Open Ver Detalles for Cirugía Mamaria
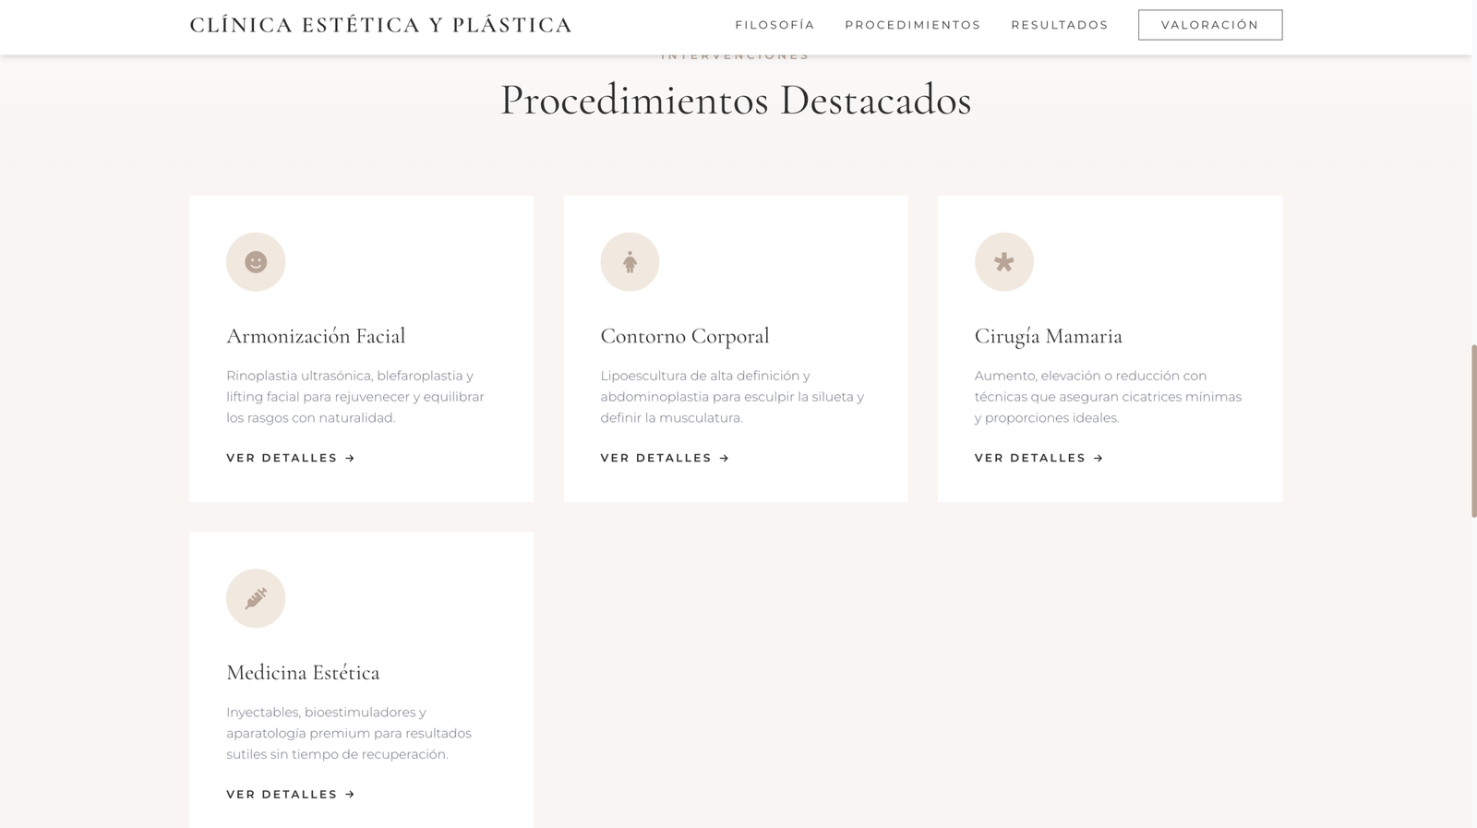The image size is (1477, 828). point(1039,458)
